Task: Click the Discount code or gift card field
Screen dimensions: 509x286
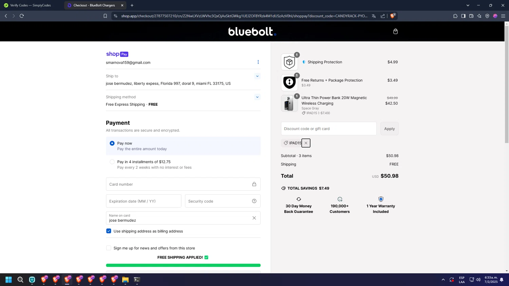Action: click(328, 129)
